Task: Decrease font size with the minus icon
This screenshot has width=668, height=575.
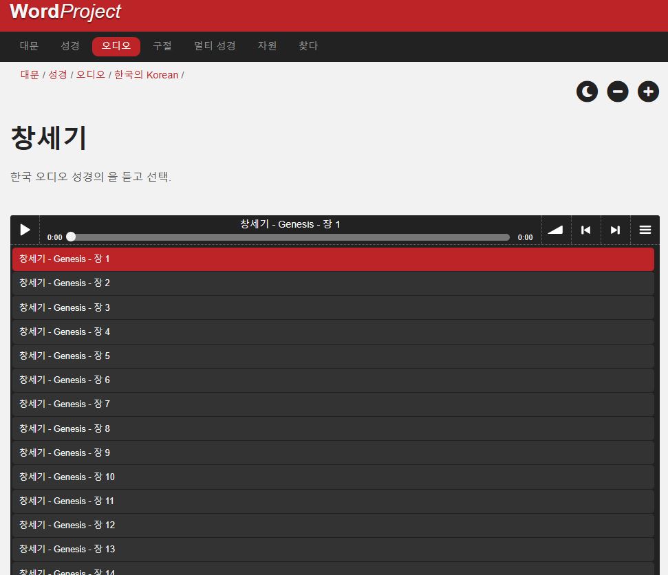Action: [x=617, y=91]
